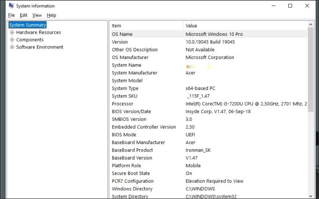
Task: Select the Windows Directory row label
Action: click(x=132, y=189)
